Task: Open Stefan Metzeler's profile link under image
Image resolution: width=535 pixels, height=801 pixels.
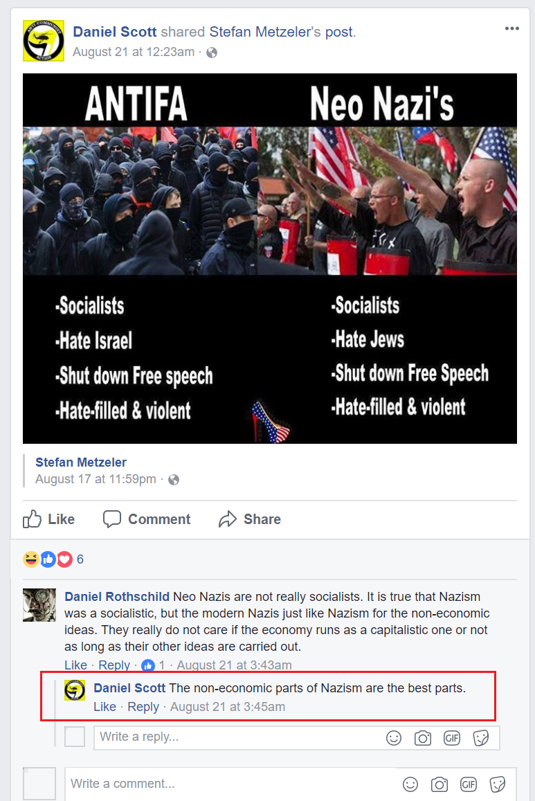Action: tap(81, 462)
